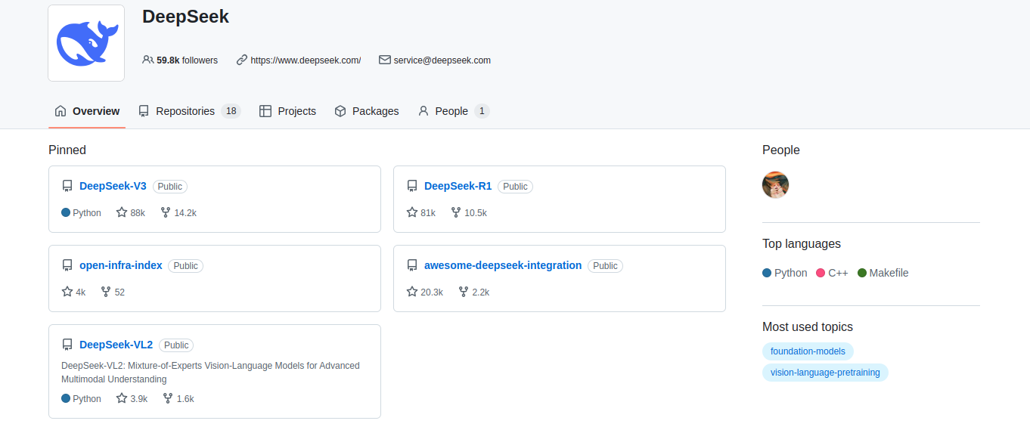Click the repo icon in the Repositories tab
The image size is (1030, 430).
pos(144,111)
